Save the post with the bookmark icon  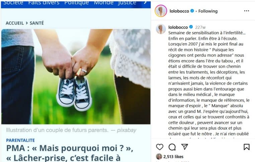247,147
